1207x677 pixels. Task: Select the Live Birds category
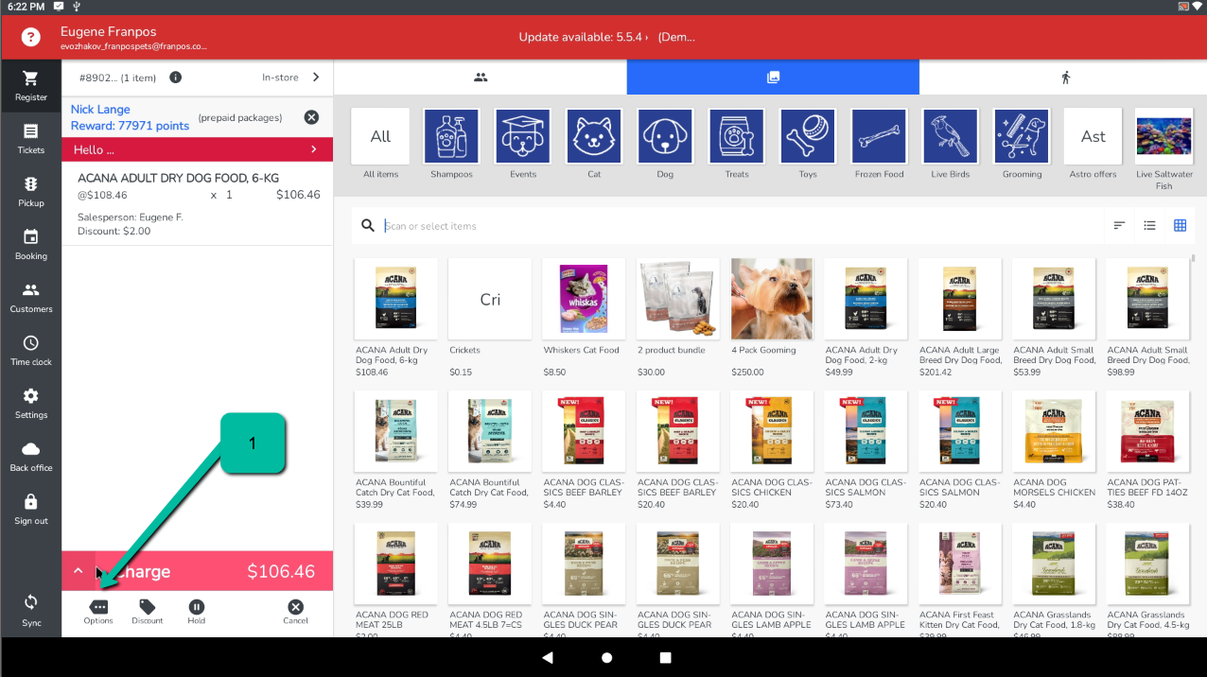(x=951, y=144)
